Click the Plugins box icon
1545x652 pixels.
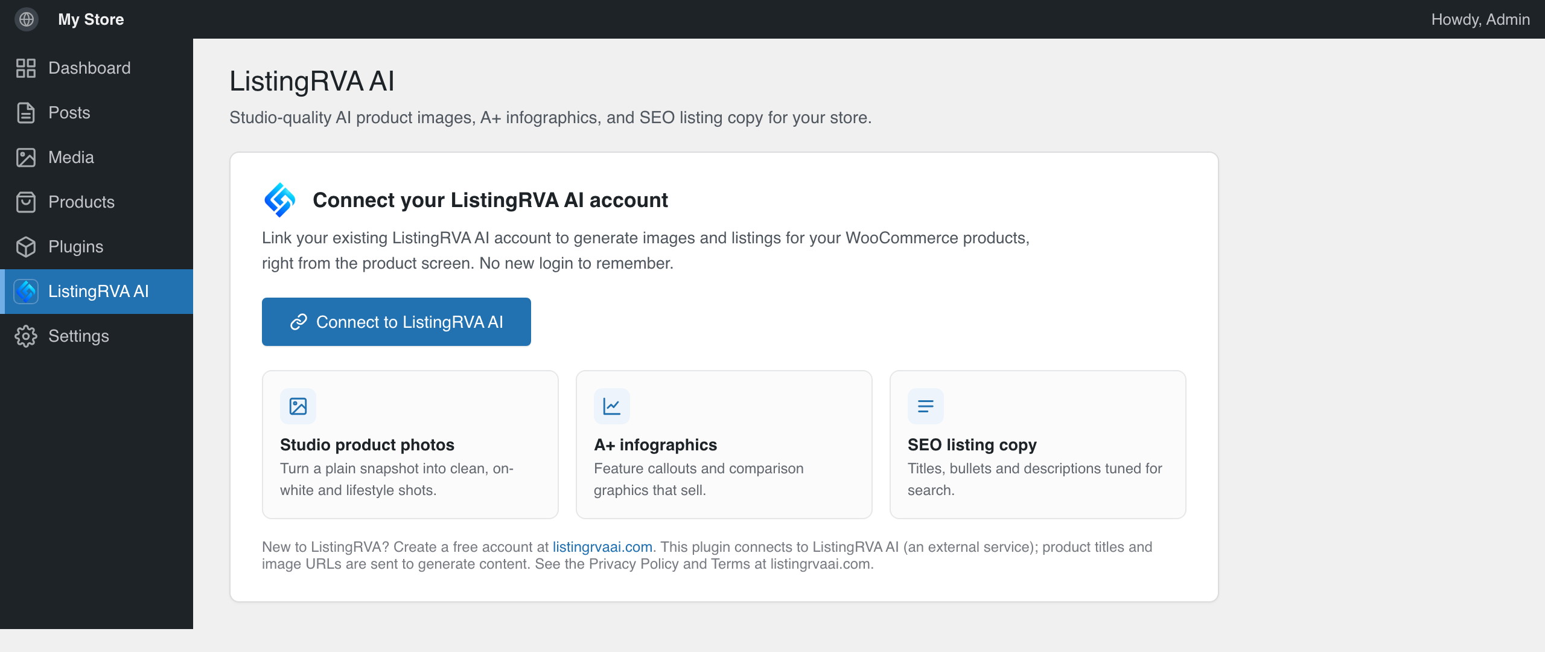pos(26,247)
